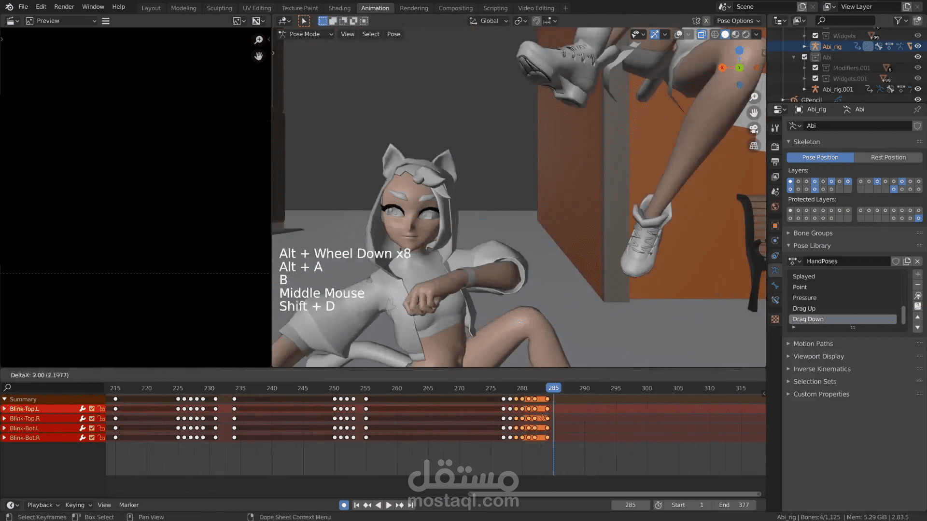Switch to the Rendering workspace tab
This screenshot has width=927, height=521.
tap(413, 8)
